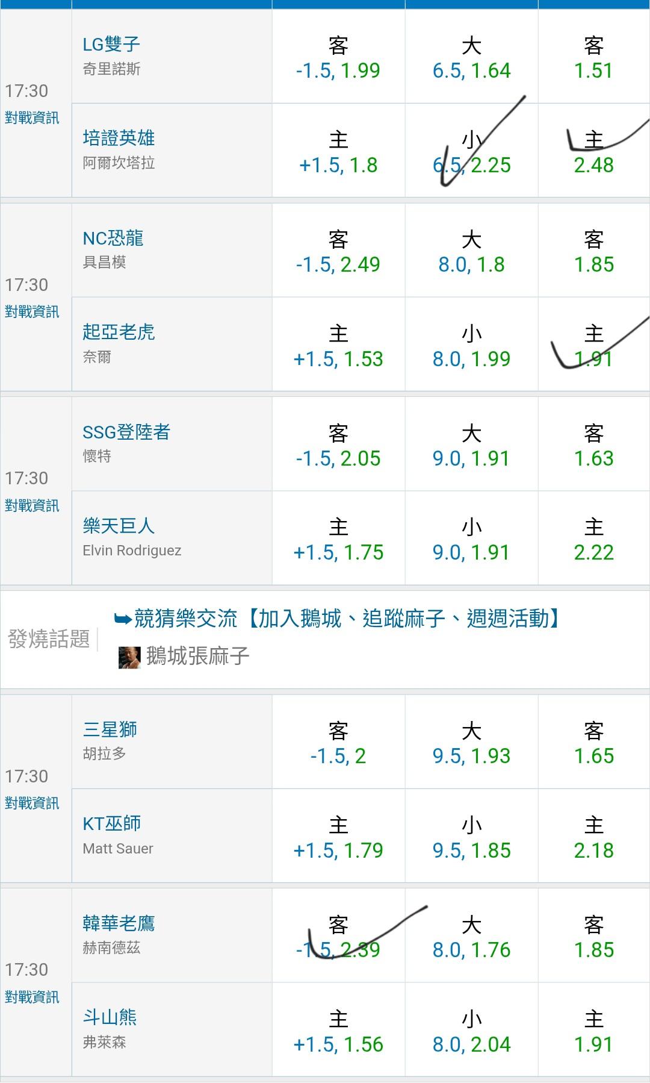Select 樂天巨人 home spread +1.5, 1.75

coord(338,540)
